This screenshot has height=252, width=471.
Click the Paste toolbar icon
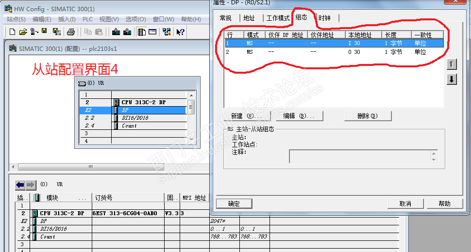[x=99, y=32]
